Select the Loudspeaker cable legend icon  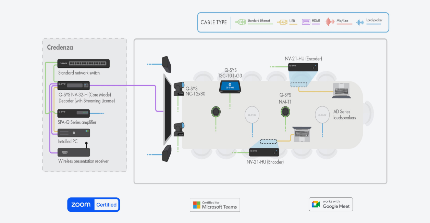[x=360, y=22]
